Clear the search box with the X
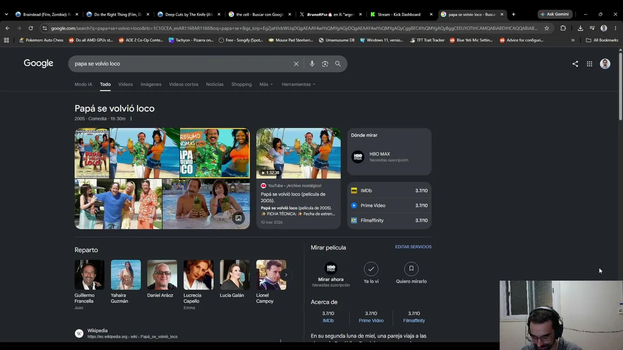This screenshot has height=350, width=623. (x=296, y=64)
